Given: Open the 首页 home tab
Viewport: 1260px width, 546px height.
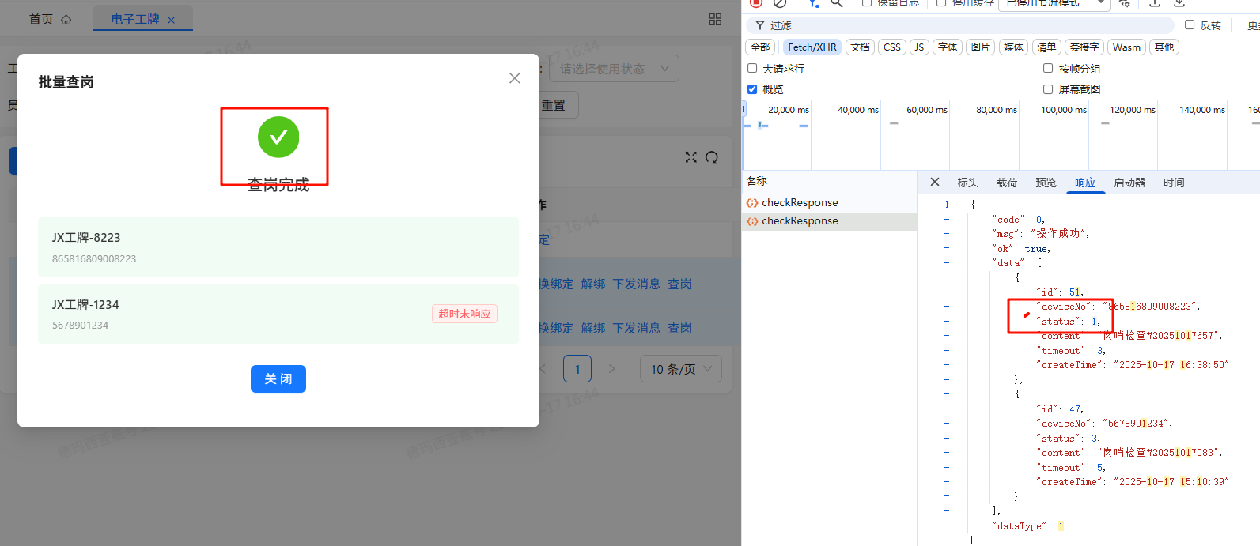Looking at the screenshot, I should [x=41, y=19].
